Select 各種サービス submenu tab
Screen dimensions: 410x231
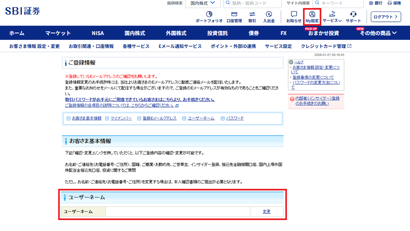pos(136,46)
